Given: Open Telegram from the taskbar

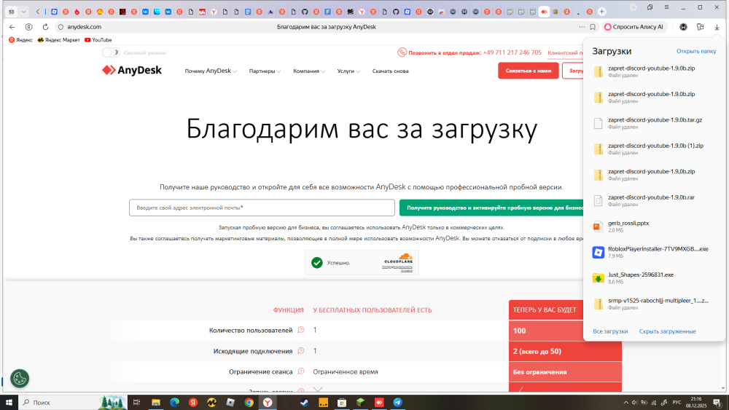Looking at the screenshot, I should tap(397, 403).
